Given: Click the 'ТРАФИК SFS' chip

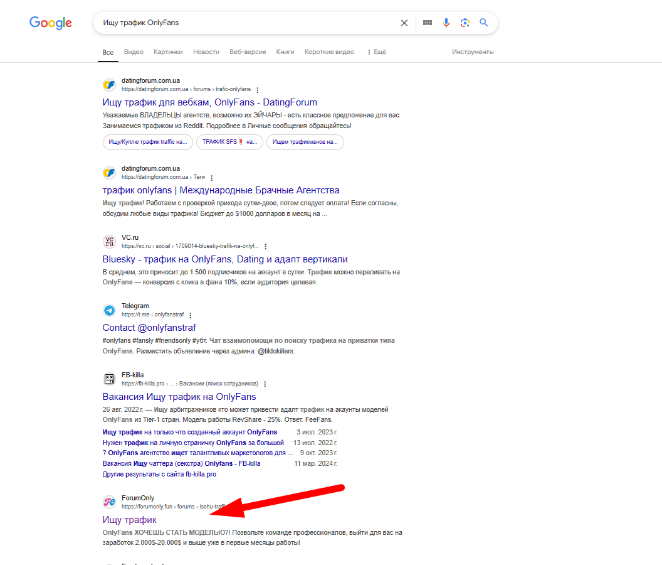Looking at the screenshot, I should click(x=229, y=142).
